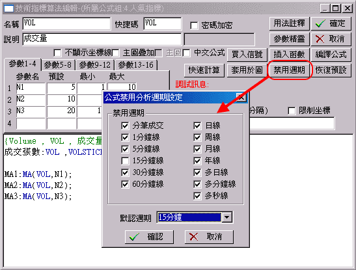356x270 pixels.
Task: Click 取消 with red X in dialog
Action: (209, 237)
